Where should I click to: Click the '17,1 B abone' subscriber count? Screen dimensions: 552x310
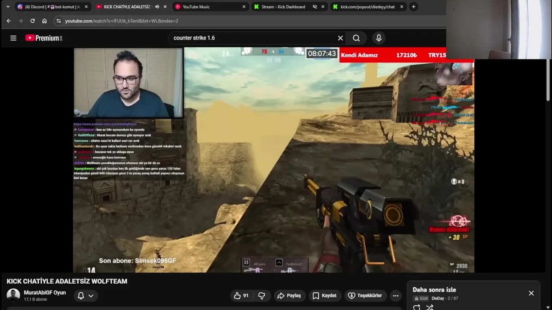[35, 299]
